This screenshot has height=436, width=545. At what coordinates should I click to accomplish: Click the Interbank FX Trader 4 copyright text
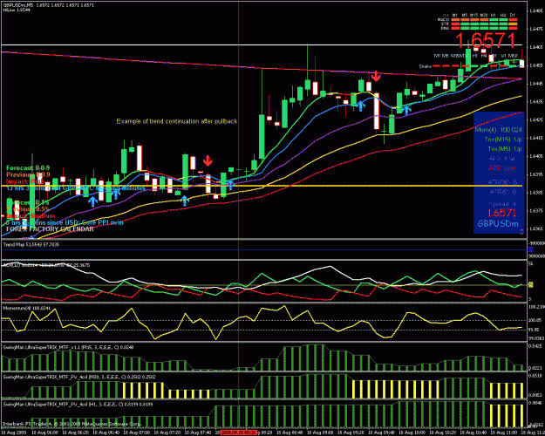(x=72, y=424)
